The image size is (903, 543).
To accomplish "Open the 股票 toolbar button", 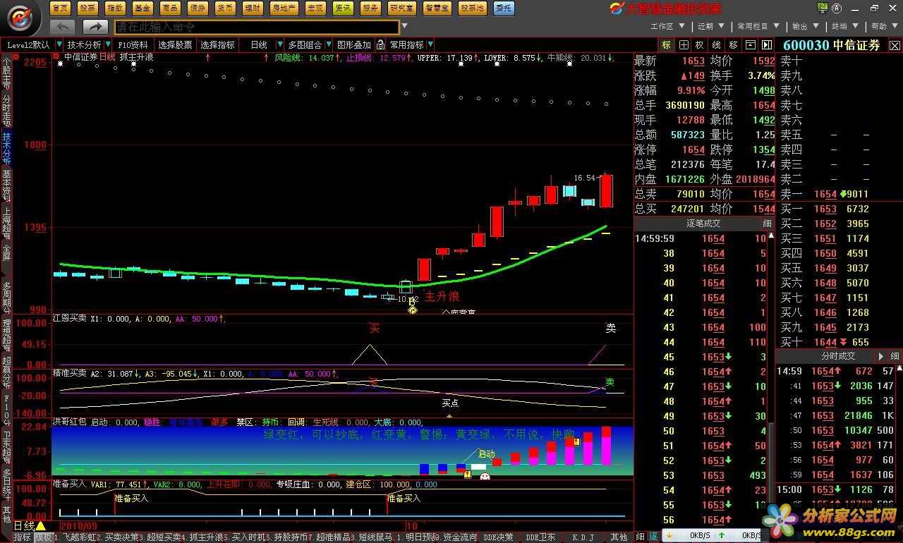I will point(87,8).
